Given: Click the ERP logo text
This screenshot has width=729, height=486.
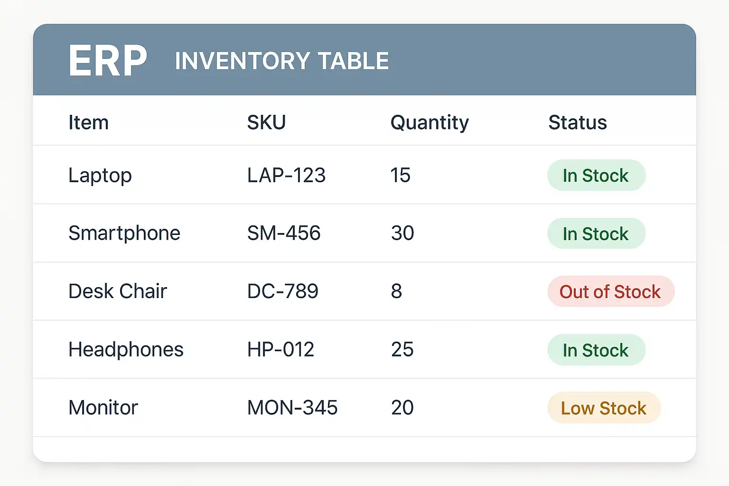Looking at the screenshot, I should point(108,61).
